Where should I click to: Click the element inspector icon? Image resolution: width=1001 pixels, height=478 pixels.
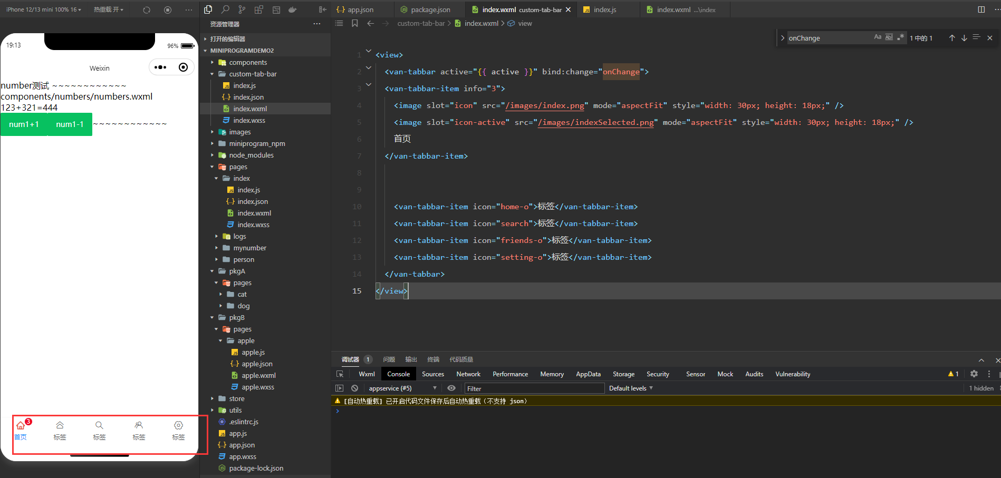(x=340, y=374)
